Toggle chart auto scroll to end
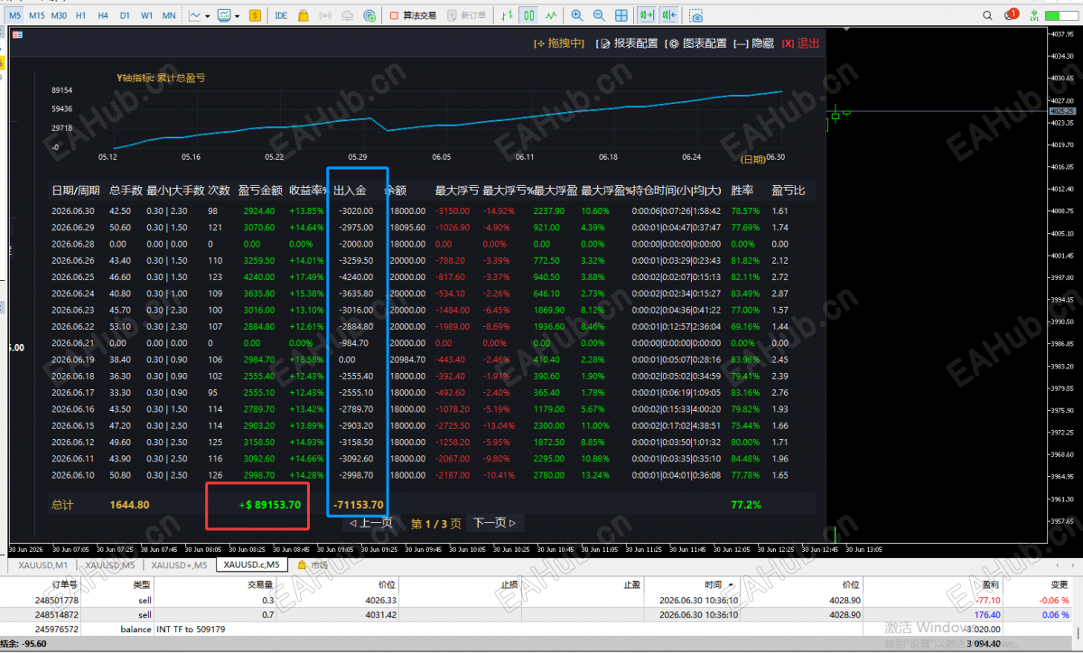 point(647,15)
